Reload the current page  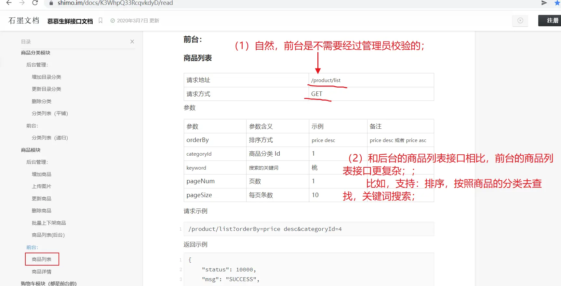pyautogui.click(x=35, y=3)
